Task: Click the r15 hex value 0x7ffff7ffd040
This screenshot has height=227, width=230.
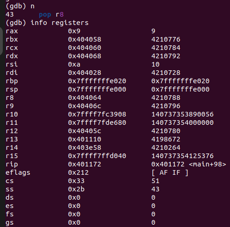Action: pyautogui.click(x=97, y=156)
